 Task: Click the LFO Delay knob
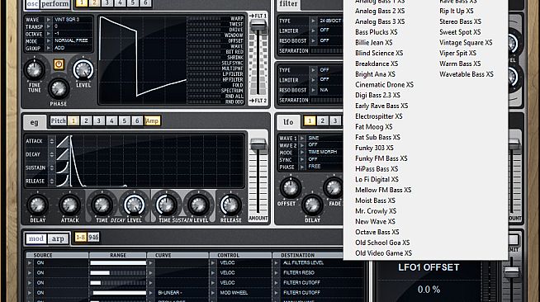312,205
